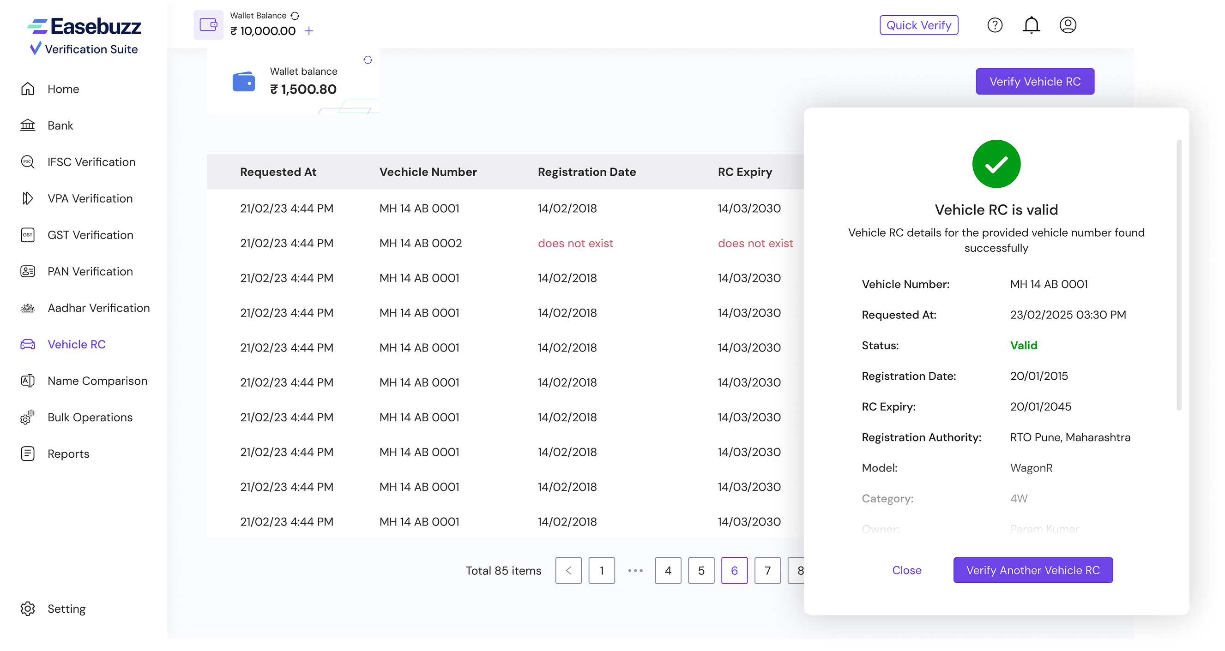The height and width of the screenshot is (651, 1225).
Task: Click RTO Pune, Maharashtra value
Action: 1070,437
